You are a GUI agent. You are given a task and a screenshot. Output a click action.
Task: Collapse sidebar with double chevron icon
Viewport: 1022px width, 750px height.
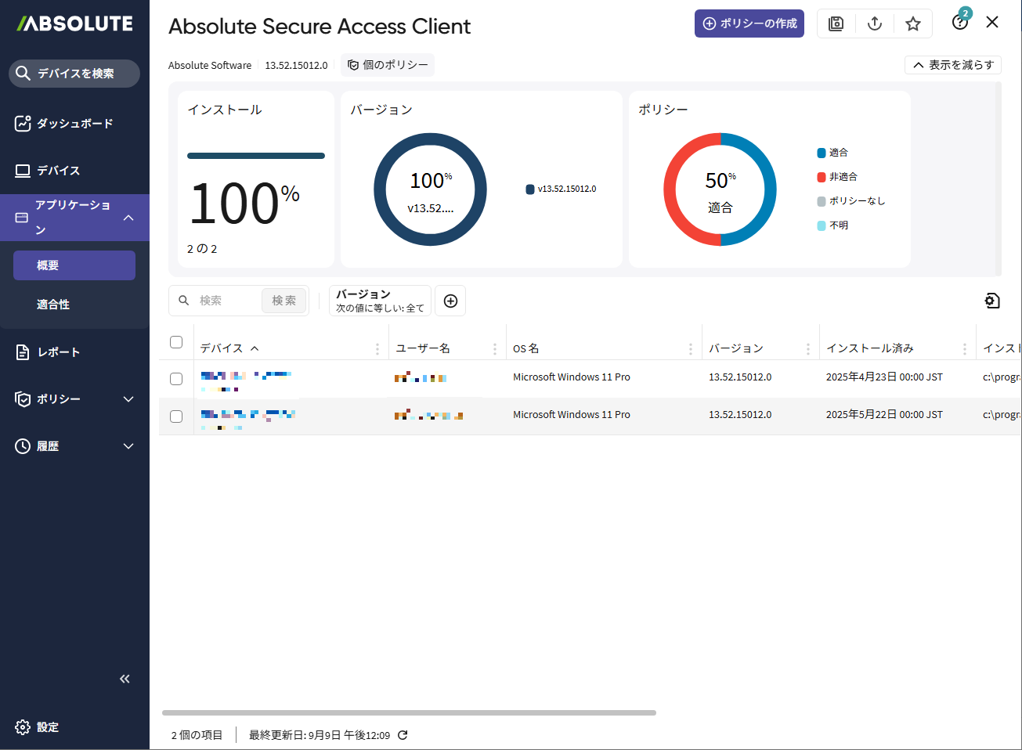125,679
